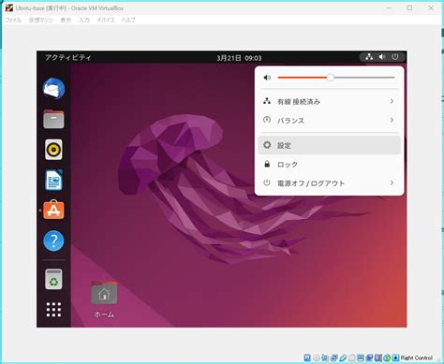Open the 入力 menu in VirtualBox
The width and height of the screenshot is (444, 364).
point(84,20)
